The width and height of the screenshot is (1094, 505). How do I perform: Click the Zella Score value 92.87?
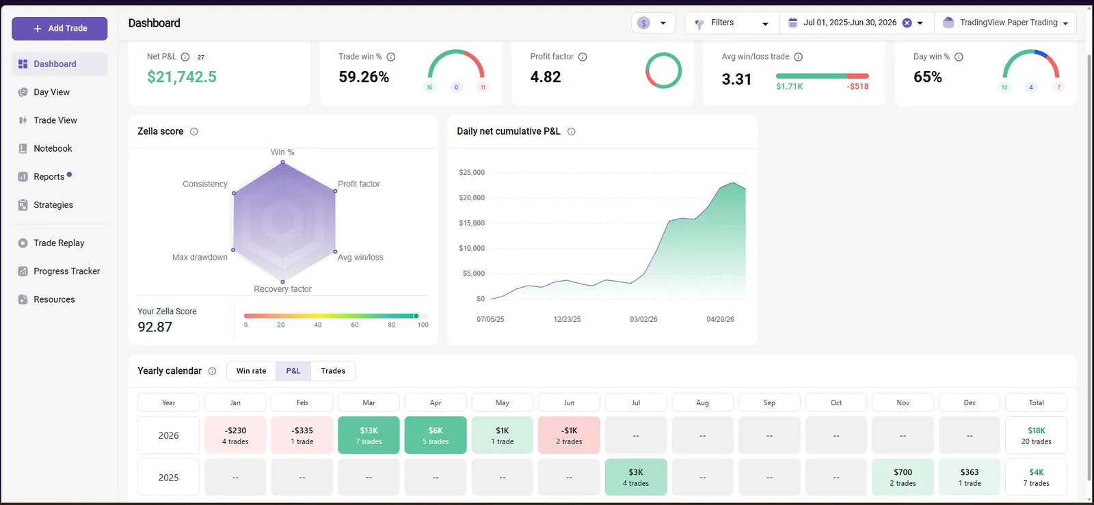pyautogui.click(x=155, y=327)
